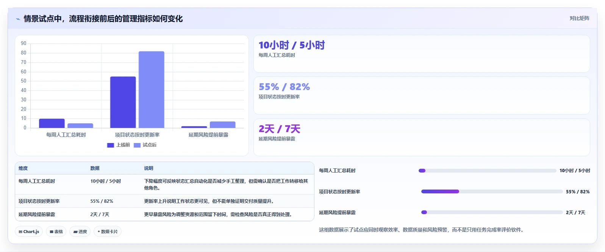Viewport: 605px width, 252px height.
Task: Select table cell 项目状态按时更新率
Action: 39,201
